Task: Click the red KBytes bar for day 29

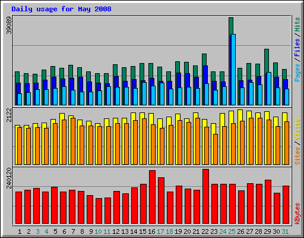Action: pyautogui.click(x=268, y=202)
